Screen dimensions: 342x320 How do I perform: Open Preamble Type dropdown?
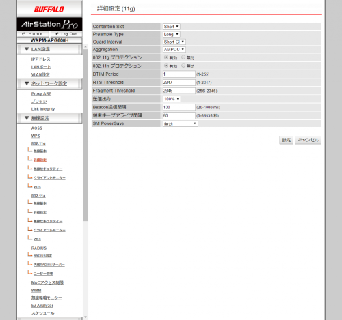coord(172,34)
